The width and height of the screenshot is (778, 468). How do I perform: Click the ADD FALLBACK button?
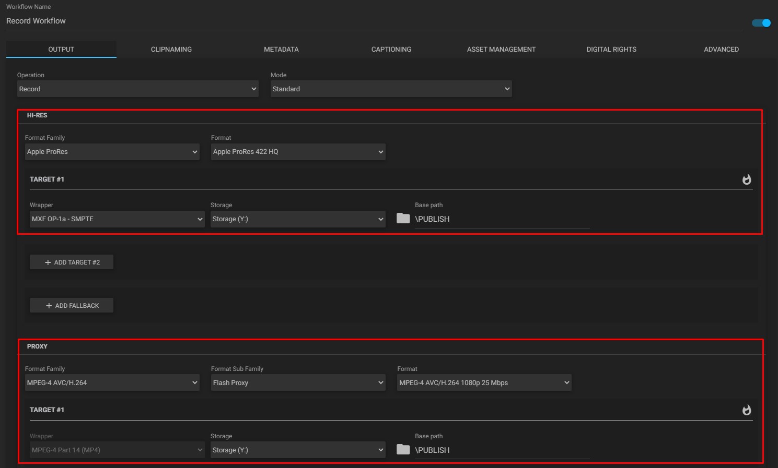tap(71, 305)
